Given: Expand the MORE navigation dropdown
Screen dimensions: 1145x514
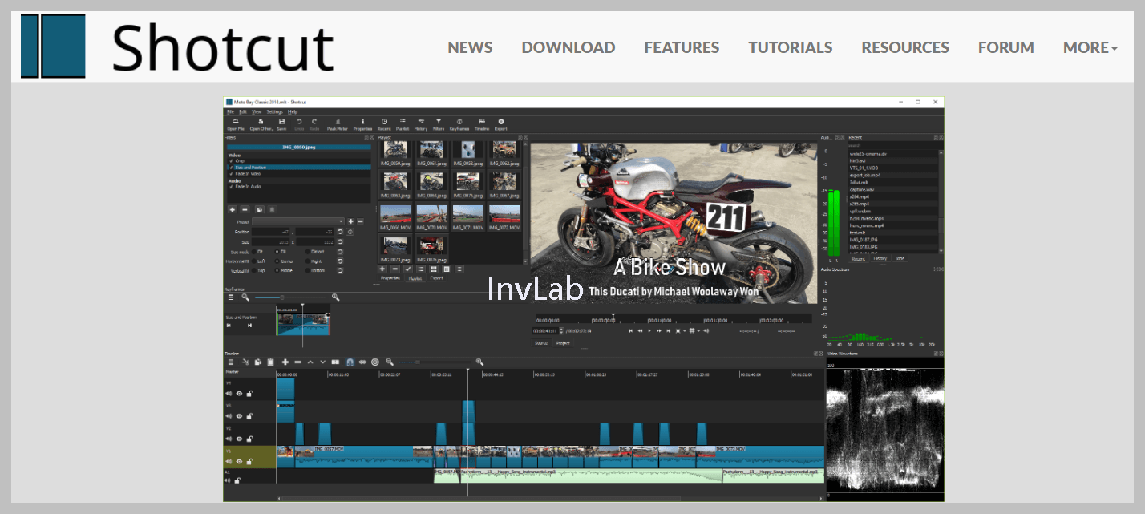Looking at the screenshot, I should [1090, 47].
